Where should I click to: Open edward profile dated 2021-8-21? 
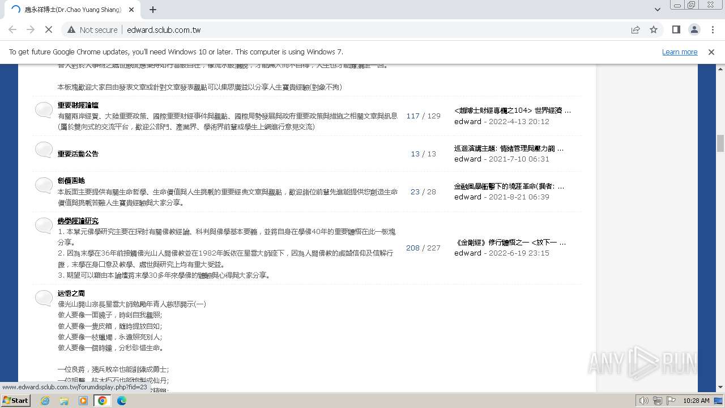pyautogui.click(x=468, y=197)
